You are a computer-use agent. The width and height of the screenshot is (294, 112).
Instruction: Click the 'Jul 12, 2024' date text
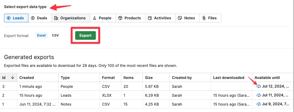(x=275, y=86)
